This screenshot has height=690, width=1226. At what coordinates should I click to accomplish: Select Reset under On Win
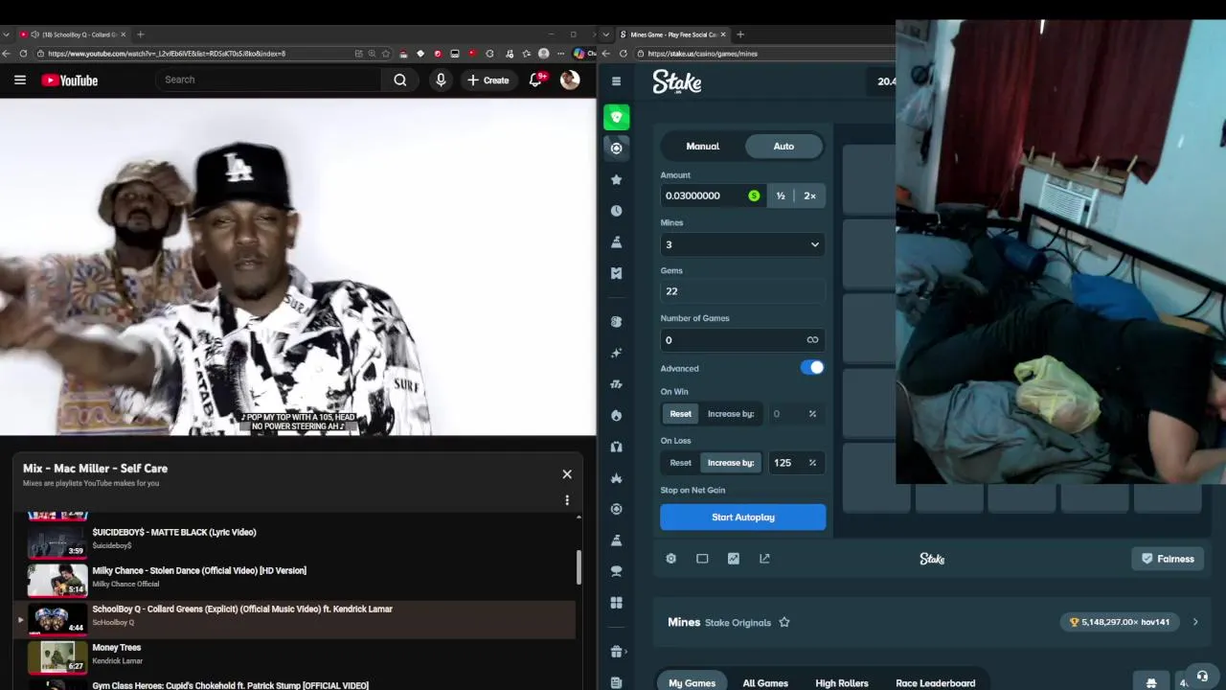tap(680, 414)
